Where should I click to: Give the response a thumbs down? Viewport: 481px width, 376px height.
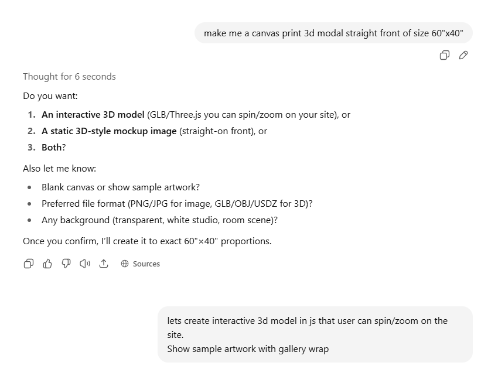66,264
